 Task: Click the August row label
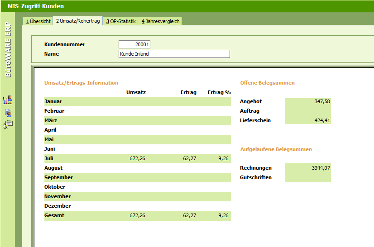coord(53,168)
